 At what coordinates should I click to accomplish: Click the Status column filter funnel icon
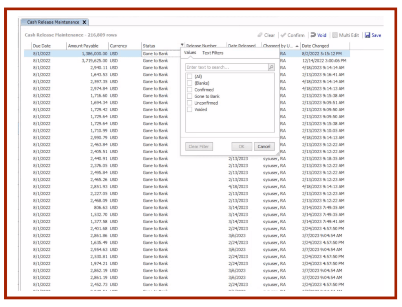pos(182,46)
